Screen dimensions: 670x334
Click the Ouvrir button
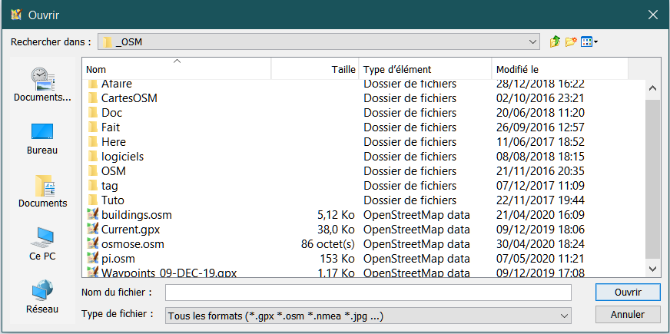coord(628,293)
